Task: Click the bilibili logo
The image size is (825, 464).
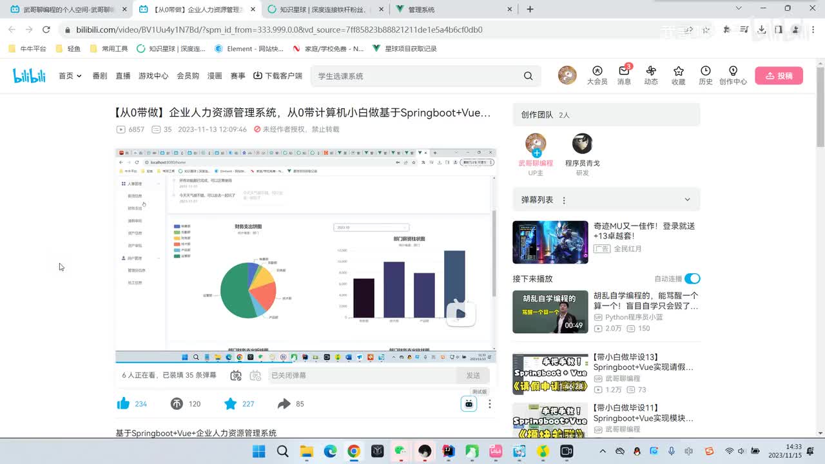Action: coord(29,75)
